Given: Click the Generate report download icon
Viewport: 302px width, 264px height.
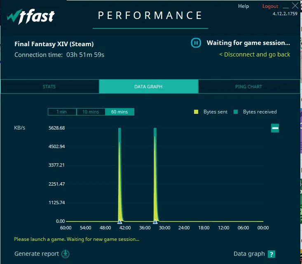Looking at the screenshot, I should (65, 254).
